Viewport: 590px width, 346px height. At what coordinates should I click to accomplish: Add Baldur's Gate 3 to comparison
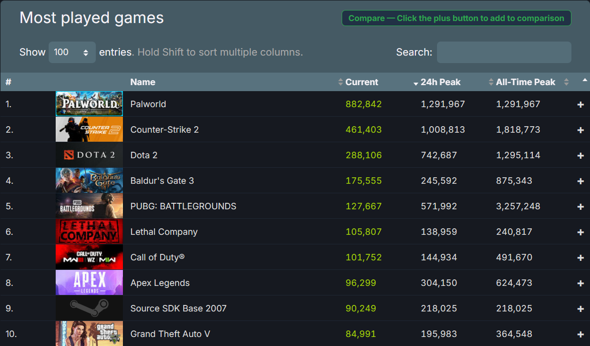coord(580,181)
